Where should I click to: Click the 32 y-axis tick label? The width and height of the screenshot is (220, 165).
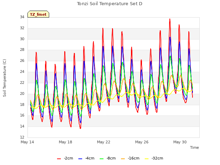(x=22, y=28)
